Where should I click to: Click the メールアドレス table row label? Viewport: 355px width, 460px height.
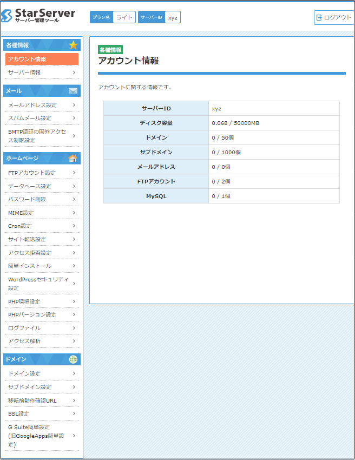pyautogui.click(x=156, y=167)
